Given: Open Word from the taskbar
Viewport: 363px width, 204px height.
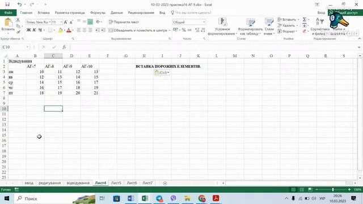Looking at the screenshot, I should [131, 198].
